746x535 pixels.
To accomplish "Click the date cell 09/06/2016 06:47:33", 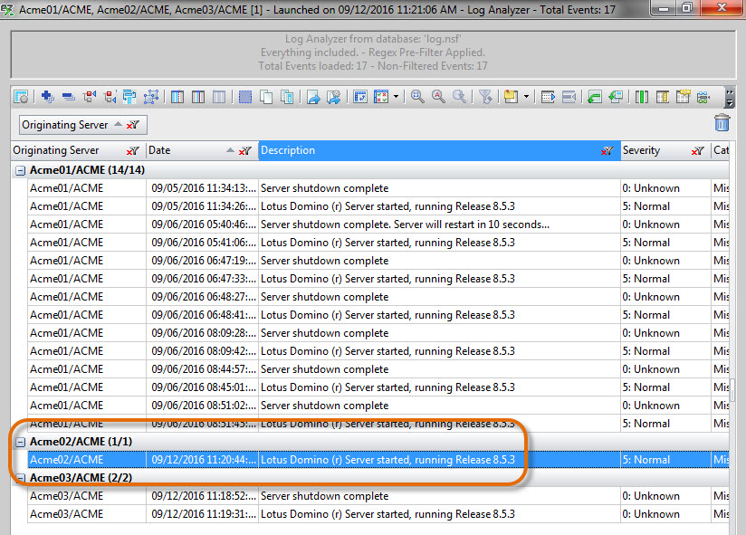I will [203, 279].
